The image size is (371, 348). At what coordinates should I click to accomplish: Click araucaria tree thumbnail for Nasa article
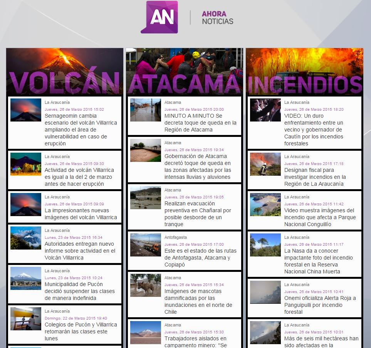265,245
